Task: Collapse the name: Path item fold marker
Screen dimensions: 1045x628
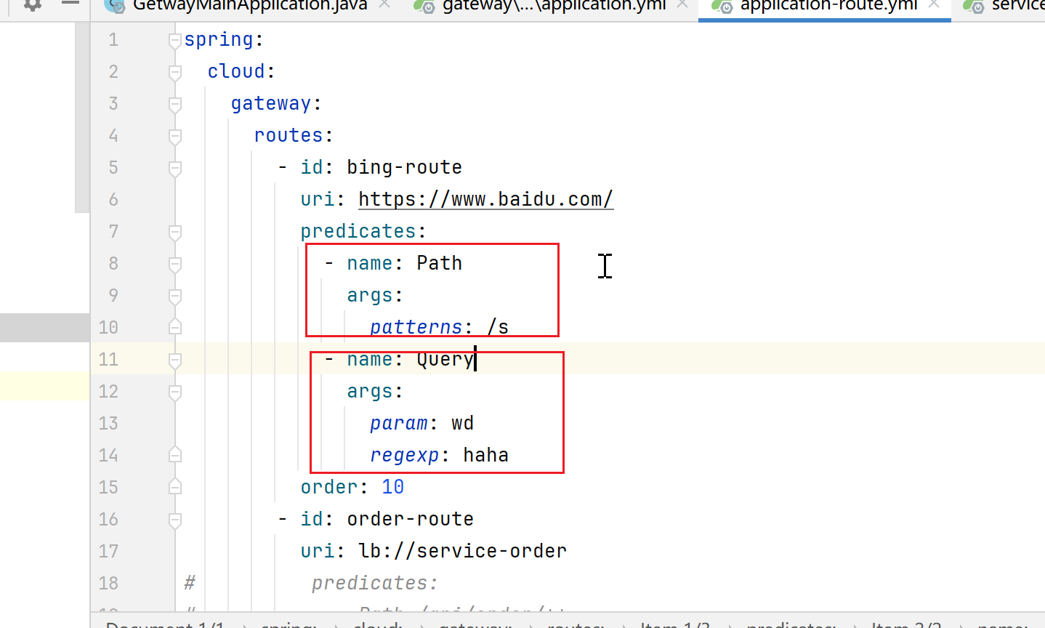Action: [x=175, y=264]
